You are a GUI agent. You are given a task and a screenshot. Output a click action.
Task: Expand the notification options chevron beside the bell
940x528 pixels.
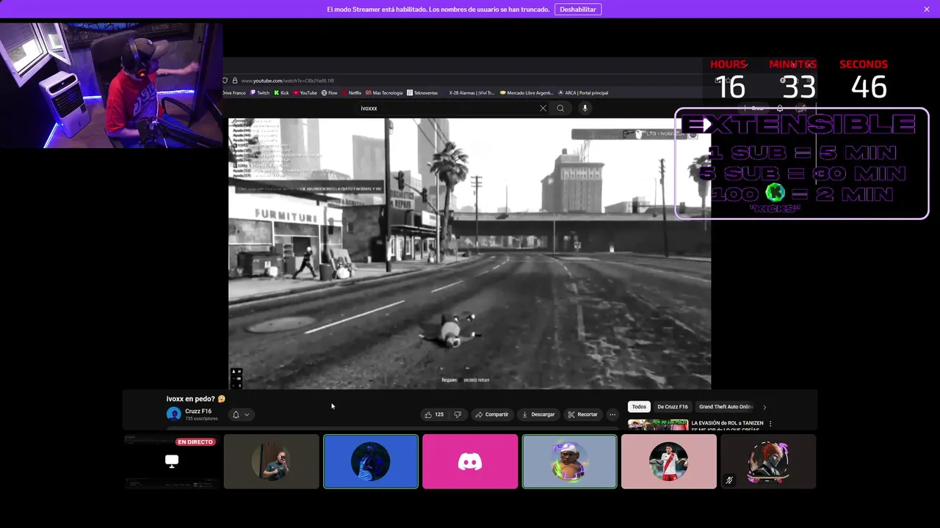pyautogui.click(x=247, y=415)
